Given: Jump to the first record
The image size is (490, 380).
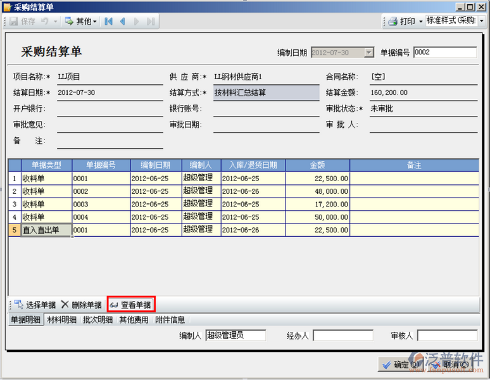Looking at the screenshot, I should [x=109, y=21].
